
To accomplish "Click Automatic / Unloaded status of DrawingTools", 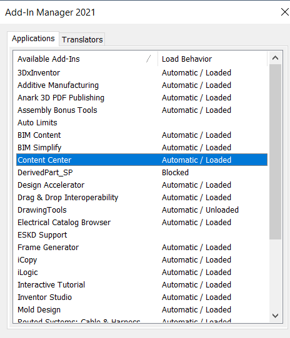I will click(x=200, y=210).
